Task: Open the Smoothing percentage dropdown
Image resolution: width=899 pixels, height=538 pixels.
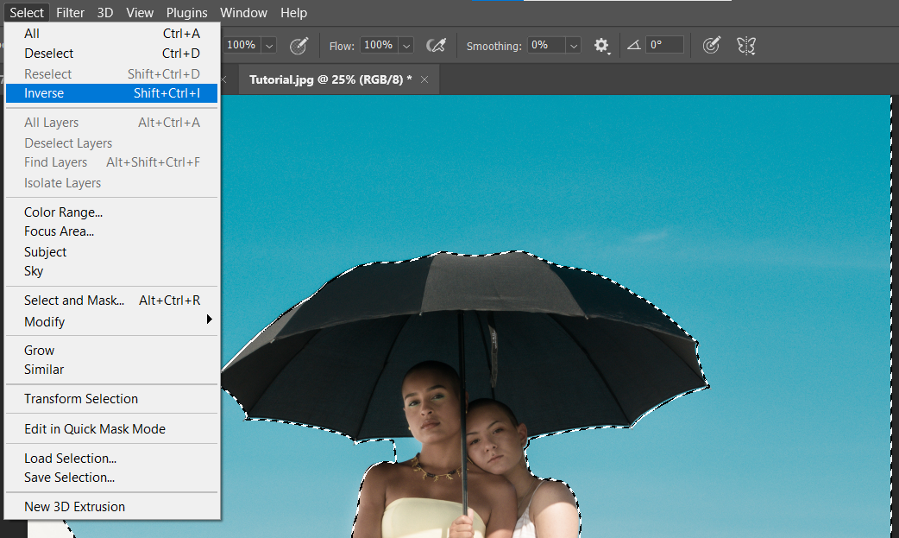Action: 574,46
